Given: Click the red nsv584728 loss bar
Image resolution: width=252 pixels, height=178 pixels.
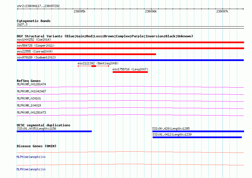Looking at the screenshot, I should click(130, 48).
